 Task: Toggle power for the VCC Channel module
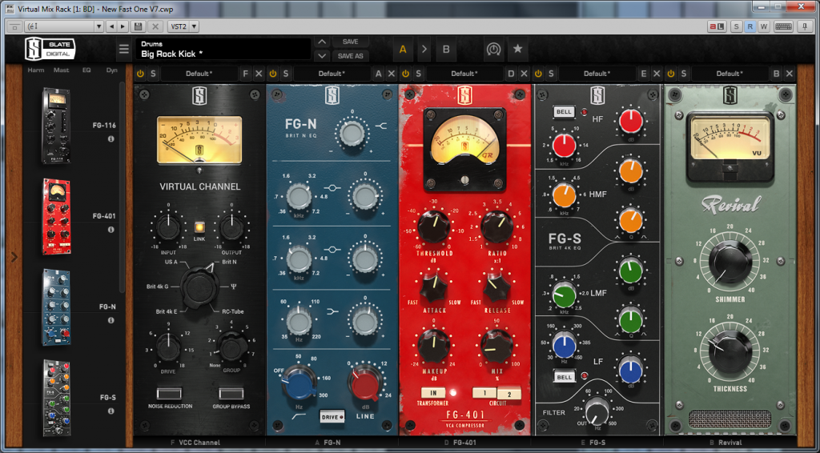point(140,74)
